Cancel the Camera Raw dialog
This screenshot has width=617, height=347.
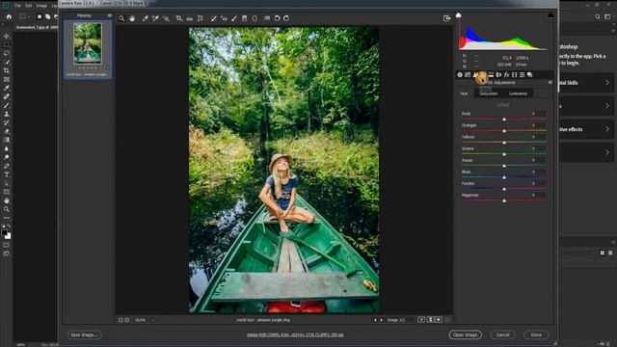(x=502, y=334)
